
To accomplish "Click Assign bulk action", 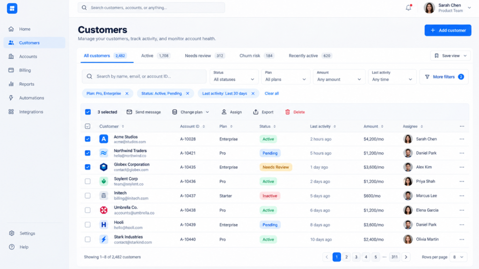I will (231, 112).
